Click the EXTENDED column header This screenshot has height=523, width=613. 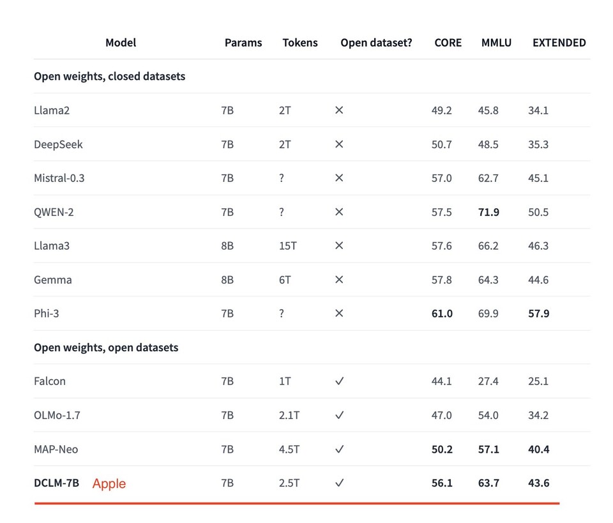[559, 43]
